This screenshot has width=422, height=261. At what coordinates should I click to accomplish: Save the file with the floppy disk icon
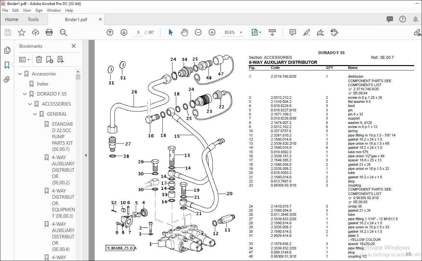coord(8,32)
